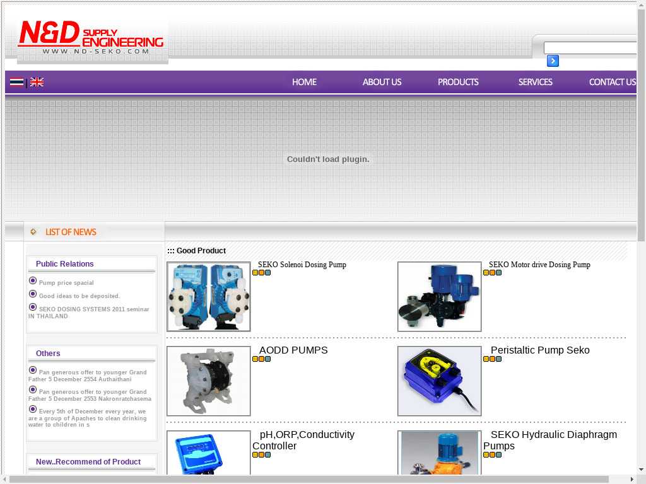Image resolution: width=646 pixels, height=484 pixels.
Task: Click bullet icon beside SEKO DOSING SYSTEMS 2011 seminar
Action: pos(33,307)
